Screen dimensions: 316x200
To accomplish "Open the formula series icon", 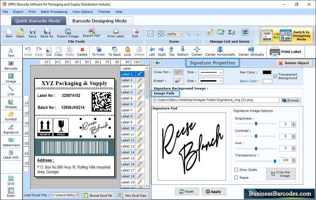I will point(232,32).
